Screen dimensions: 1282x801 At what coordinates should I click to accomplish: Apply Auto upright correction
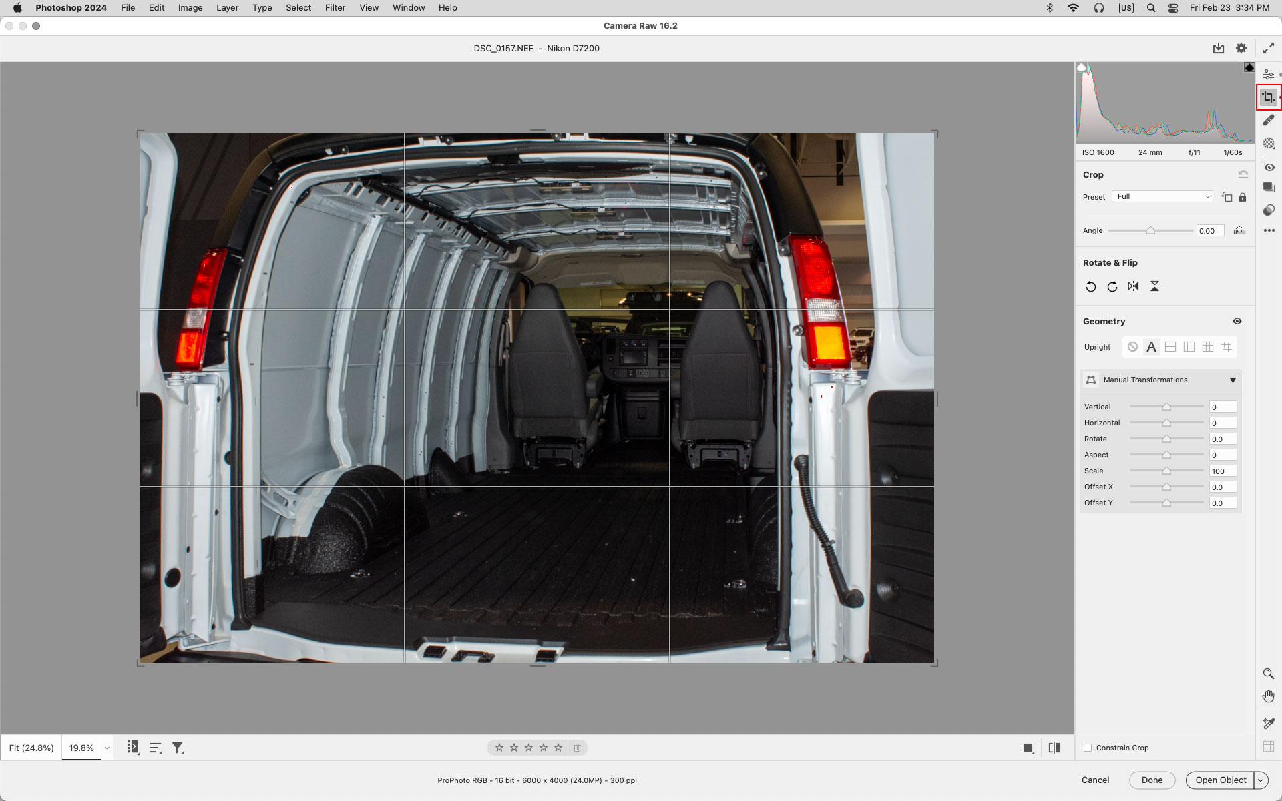point(1151,347)
